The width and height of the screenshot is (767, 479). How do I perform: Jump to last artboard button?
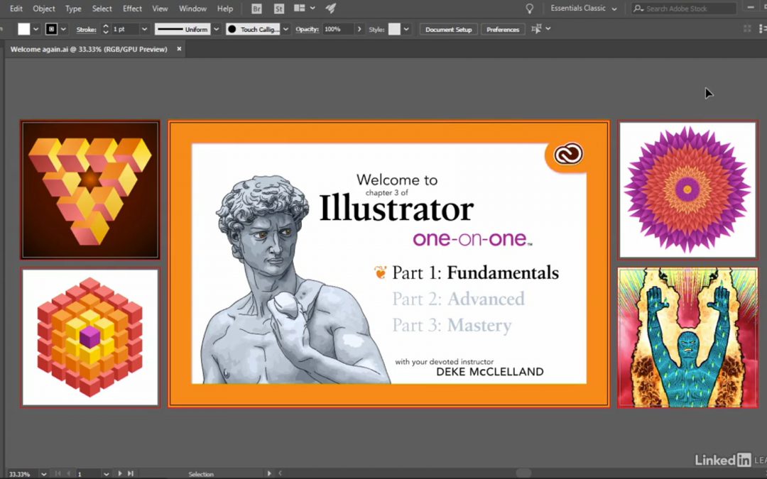(x=130, y=473)
